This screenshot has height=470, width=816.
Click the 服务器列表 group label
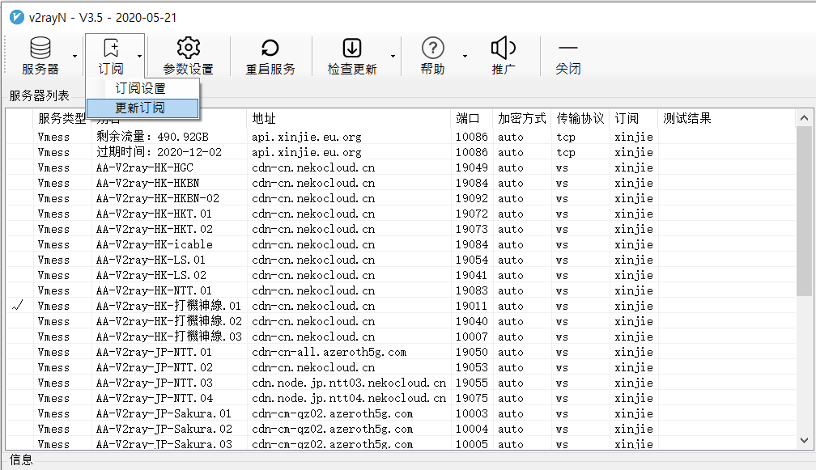coord(39,95)
